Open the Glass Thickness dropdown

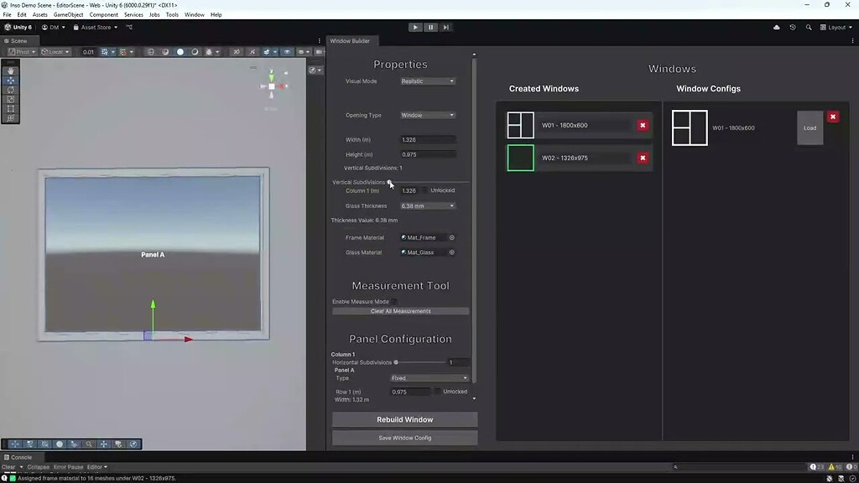point(428,205)
